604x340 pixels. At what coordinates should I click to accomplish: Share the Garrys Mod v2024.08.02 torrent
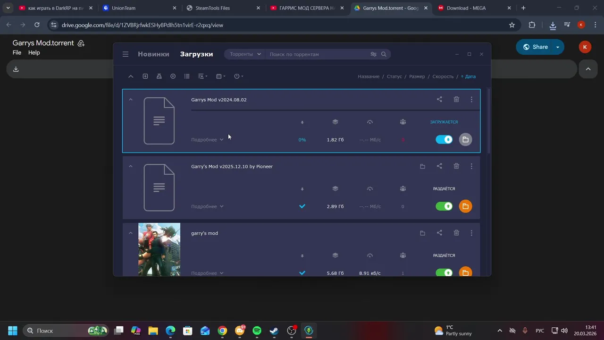coord(439,99)
